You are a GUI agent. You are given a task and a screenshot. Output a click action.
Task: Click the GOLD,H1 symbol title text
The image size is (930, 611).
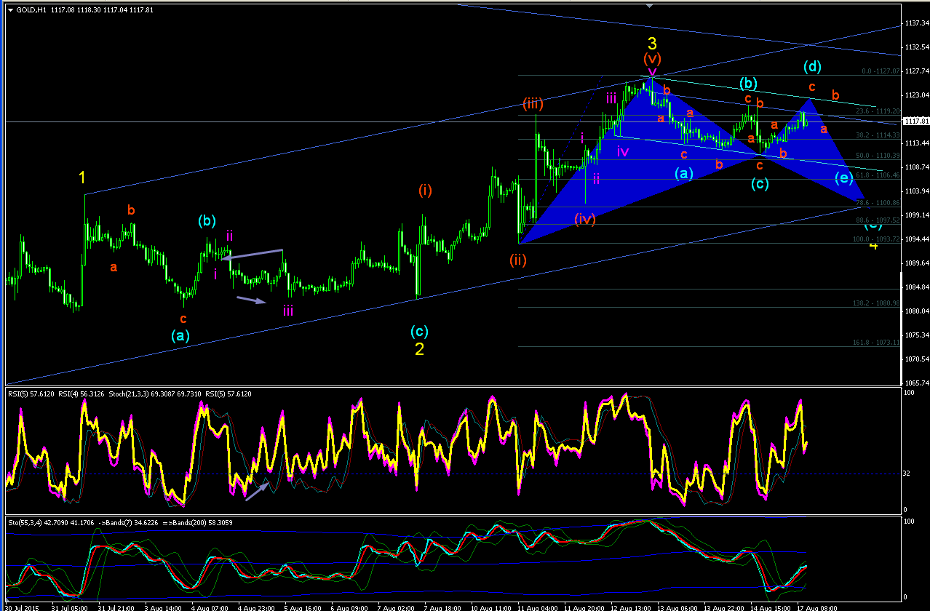pos(31,9)
